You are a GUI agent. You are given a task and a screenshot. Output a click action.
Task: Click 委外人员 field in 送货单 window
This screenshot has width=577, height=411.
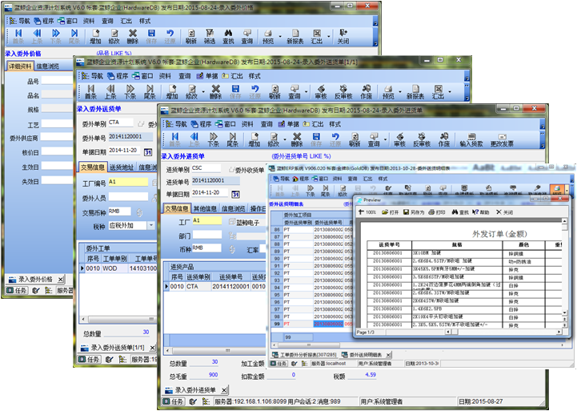pos(128,197)
